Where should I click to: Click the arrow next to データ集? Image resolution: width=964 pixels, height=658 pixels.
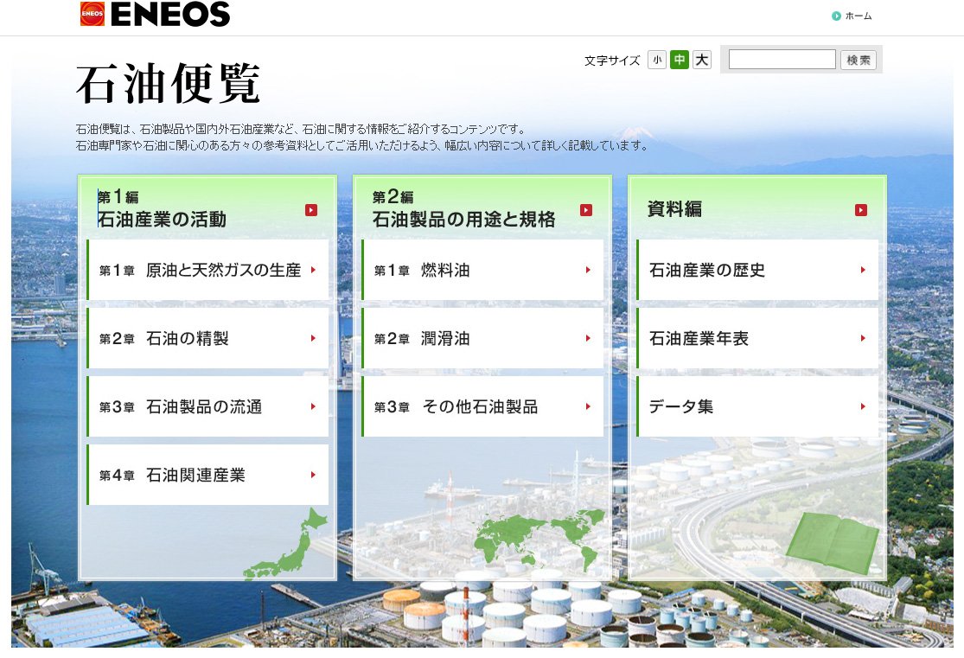pos(863,406)
